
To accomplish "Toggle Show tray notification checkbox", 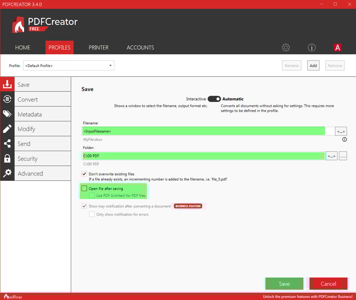I will click(84, 206).
